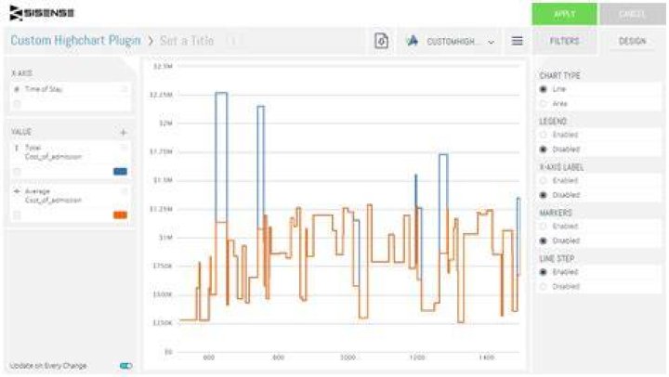This screenshot has height=377, width=669.
Task: Open the Custom Highchart Plugin breadcrumb link
Action: pyautogui.click(x=75, y=41)
